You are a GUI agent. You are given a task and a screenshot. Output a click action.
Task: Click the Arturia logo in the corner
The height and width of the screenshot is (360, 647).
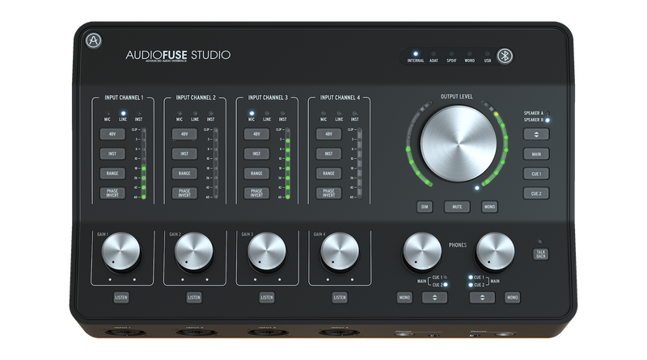[94, 40]
